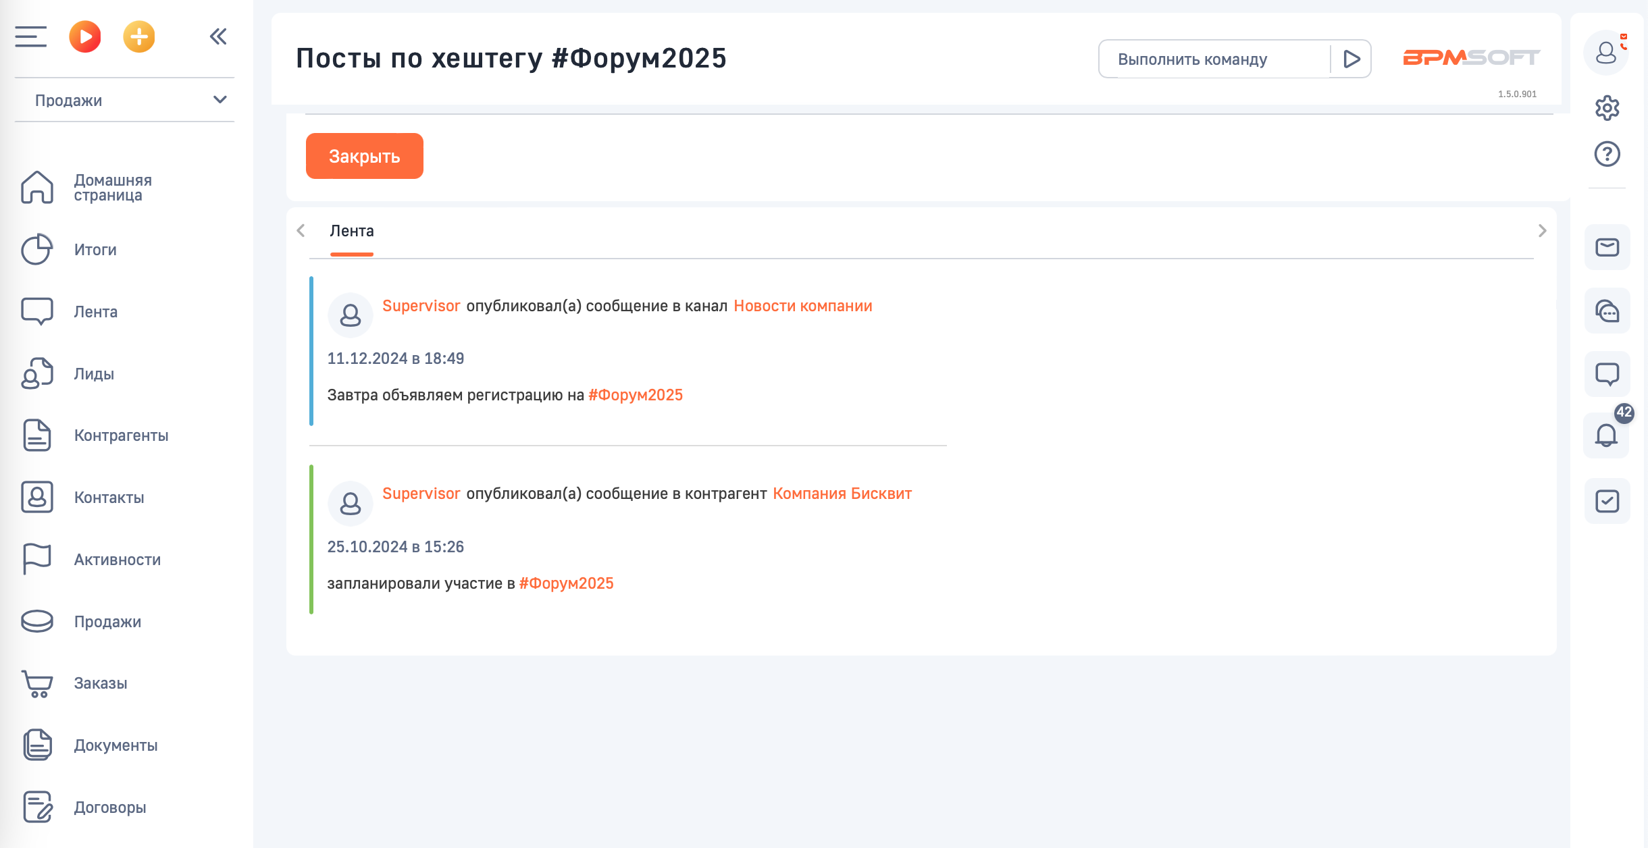Screen dimensions: 1648x848
Task: Click the yellow plus quick-add button
Action: point(139,36)
